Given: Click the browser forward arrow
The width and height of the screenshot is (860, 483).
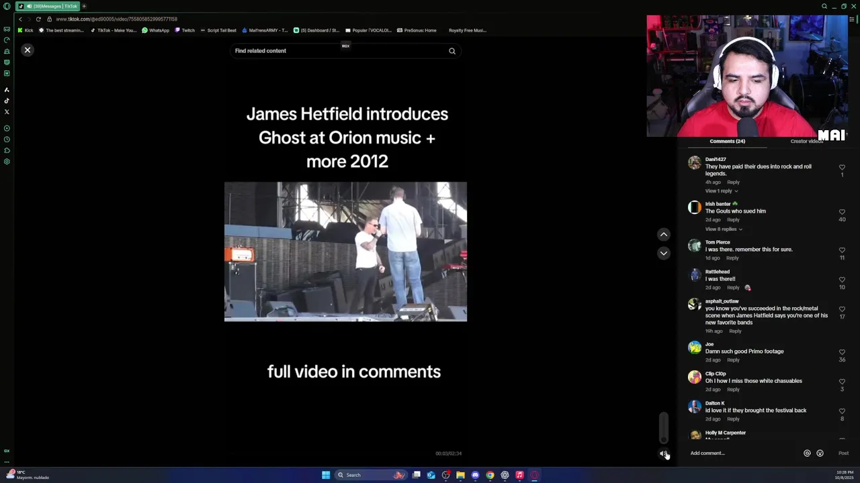Looking at the screenshot, I should click(x=29, y=19).
